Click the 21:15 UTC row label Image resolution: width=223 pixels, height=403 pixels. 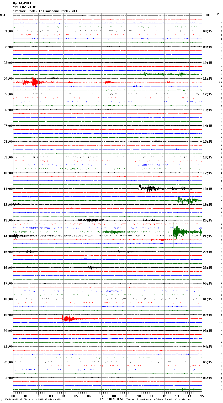tap(208, 236)
